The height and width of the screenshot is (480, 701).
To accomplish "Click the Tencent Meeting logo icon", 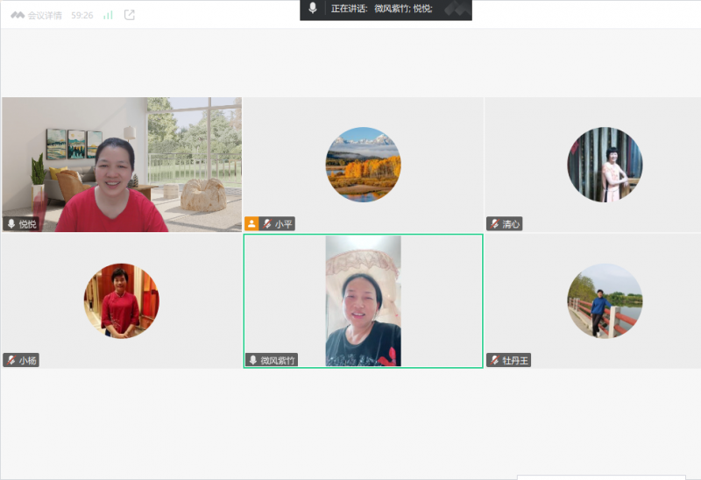I will click(17, 15).
